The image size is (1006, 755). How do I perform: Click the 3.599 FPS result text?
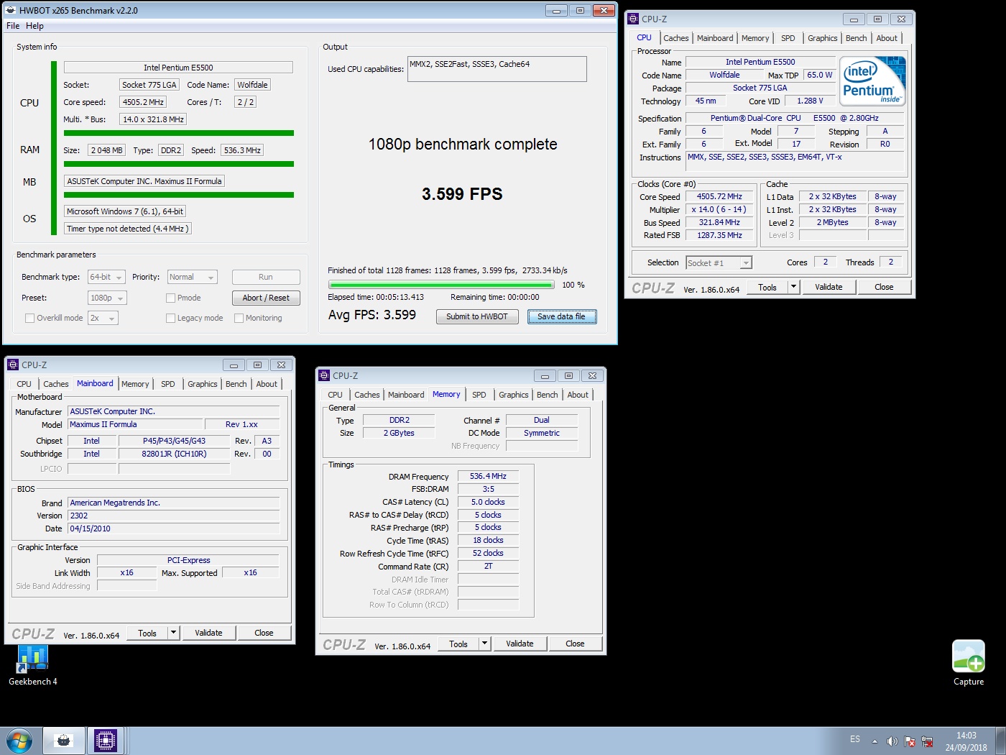pyautogui.click(x=462, y=194)
